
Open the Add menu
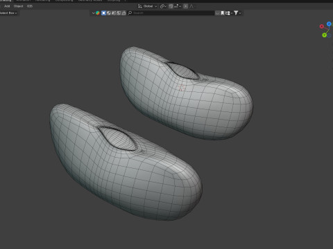click(x=7, y=6)
